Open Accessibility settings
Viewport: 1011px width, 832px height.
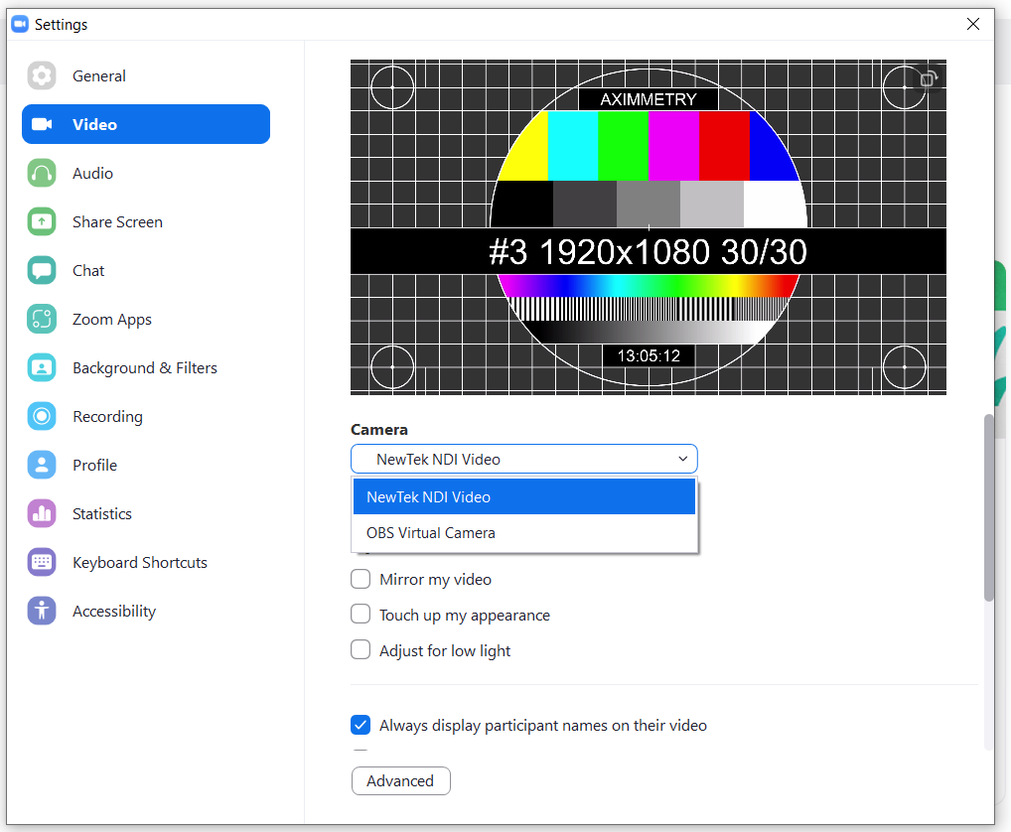(x=146, y=611)
